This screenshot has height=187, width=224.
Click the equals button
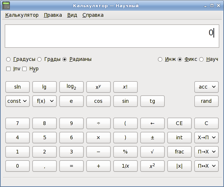72,166
